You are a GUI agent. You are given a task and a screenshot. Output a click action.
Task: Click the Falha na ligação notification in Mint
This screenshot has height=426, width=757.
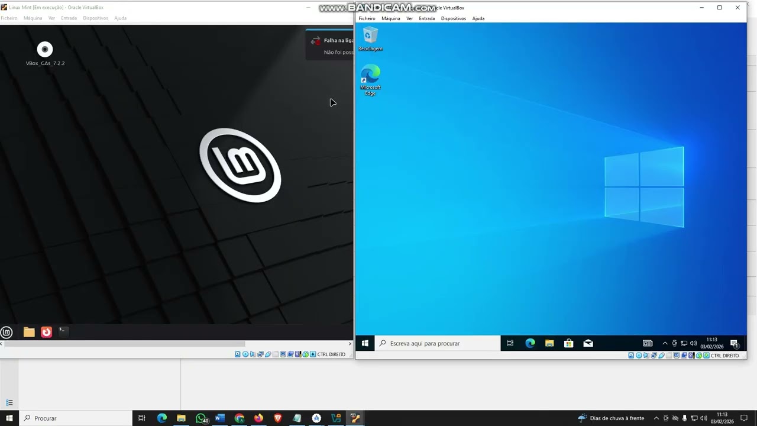pos(329,45)
